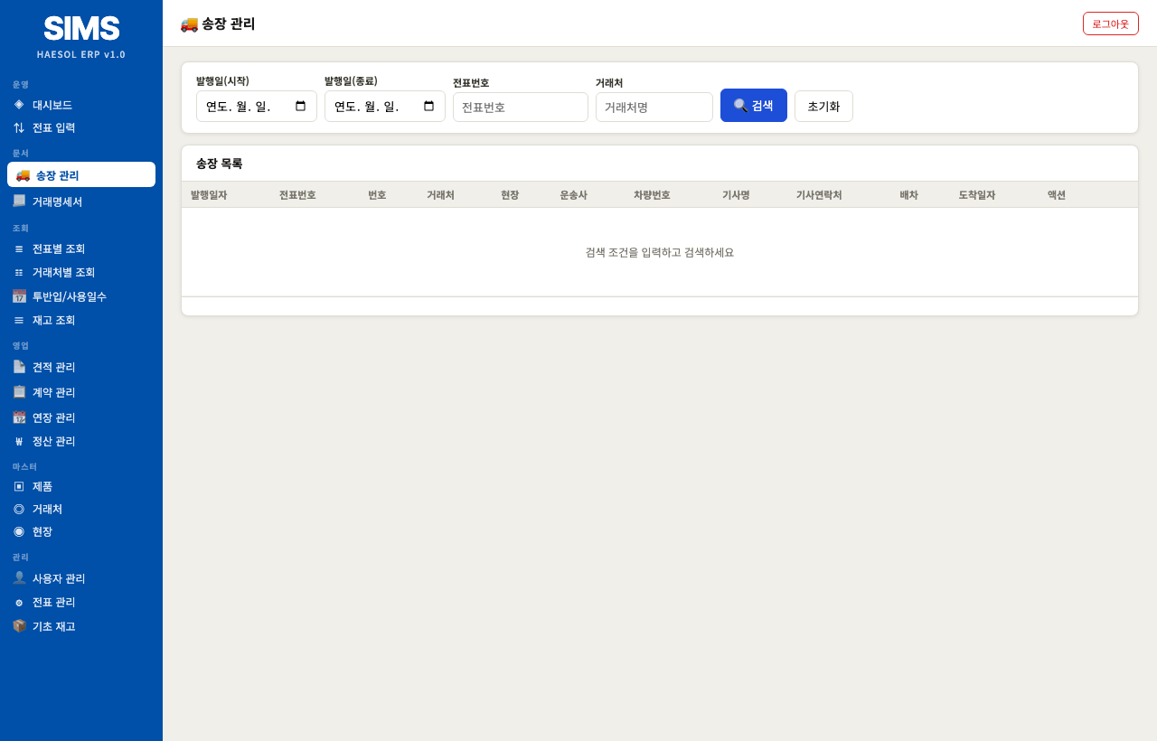The height and width of the screenshot is (741, 1157).
Task: Focus the 전표번호 input field
Action: [x=520, y=108]
